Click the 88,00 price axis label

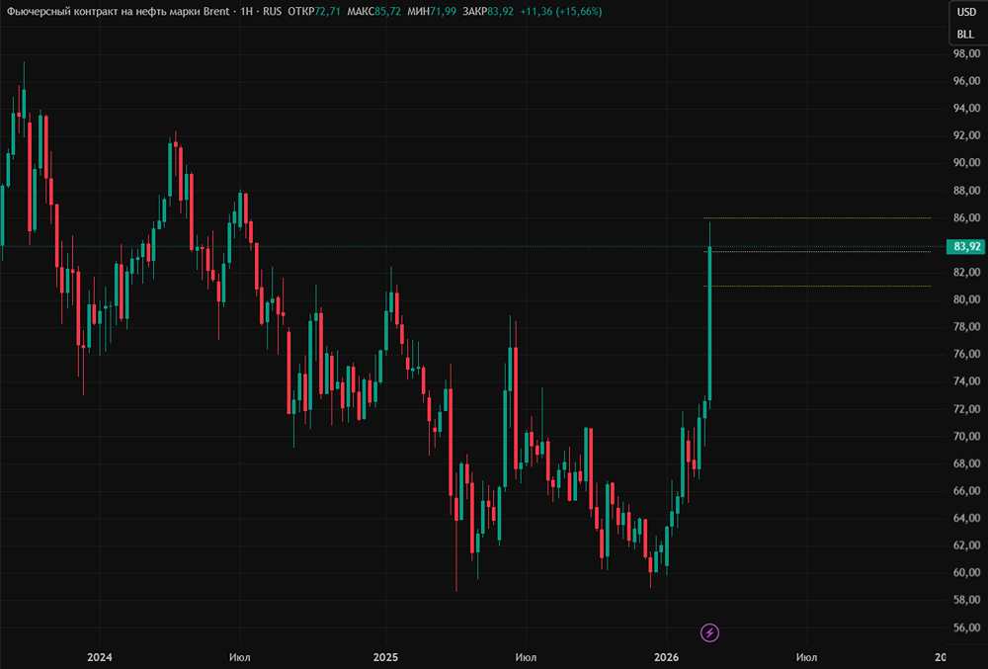966,191
